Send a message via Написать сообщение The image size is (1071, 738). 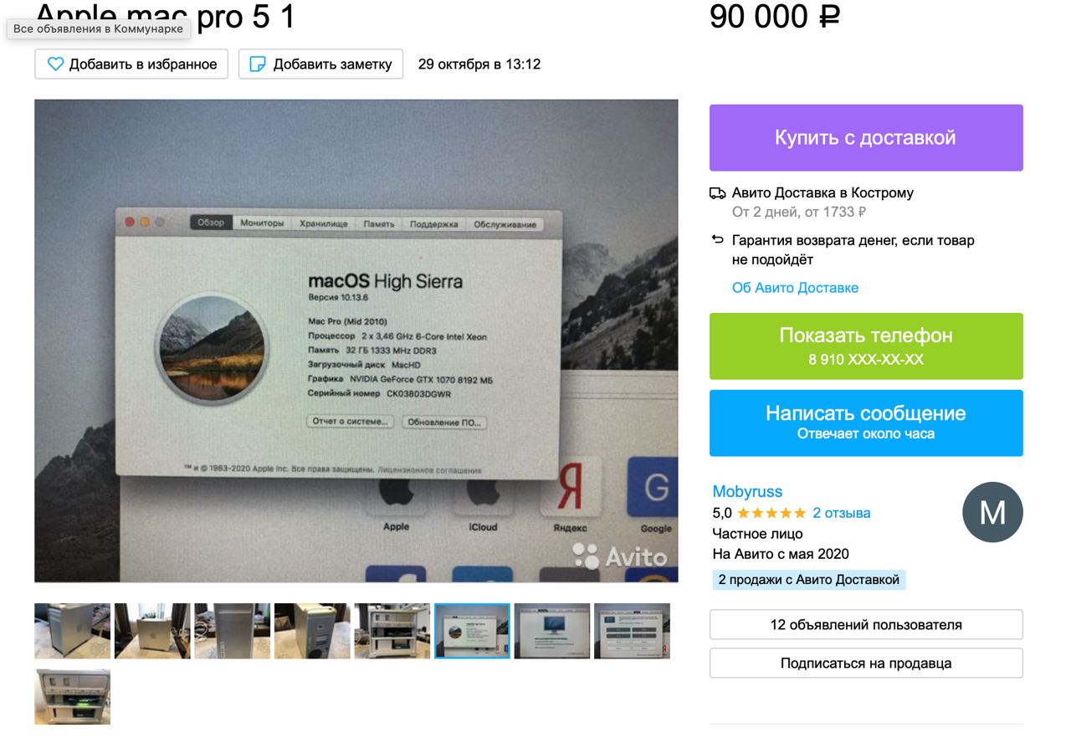866,423
